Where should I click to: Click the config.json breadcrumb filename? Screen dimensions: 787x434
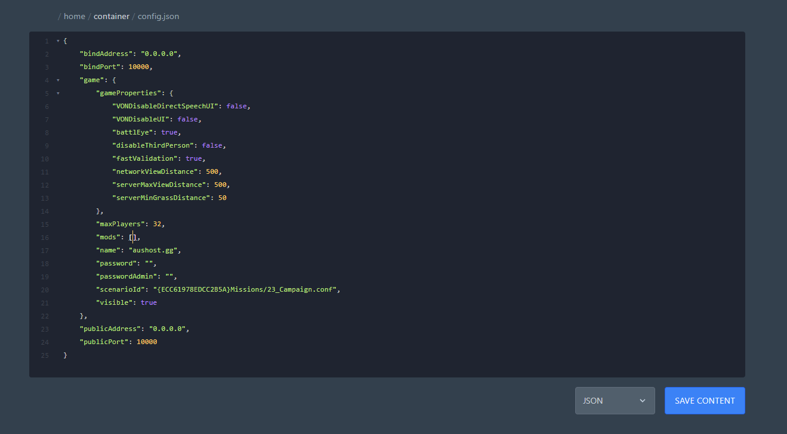(x=158, y=16)
